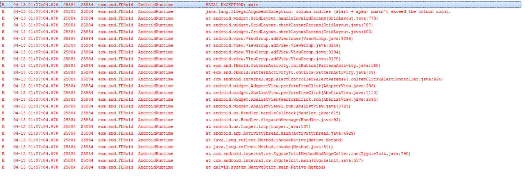This screenshot has height=176, width=530.
Task: Click the AbsListView$PerformClick.run line
Action: click(x=291, y=100)
